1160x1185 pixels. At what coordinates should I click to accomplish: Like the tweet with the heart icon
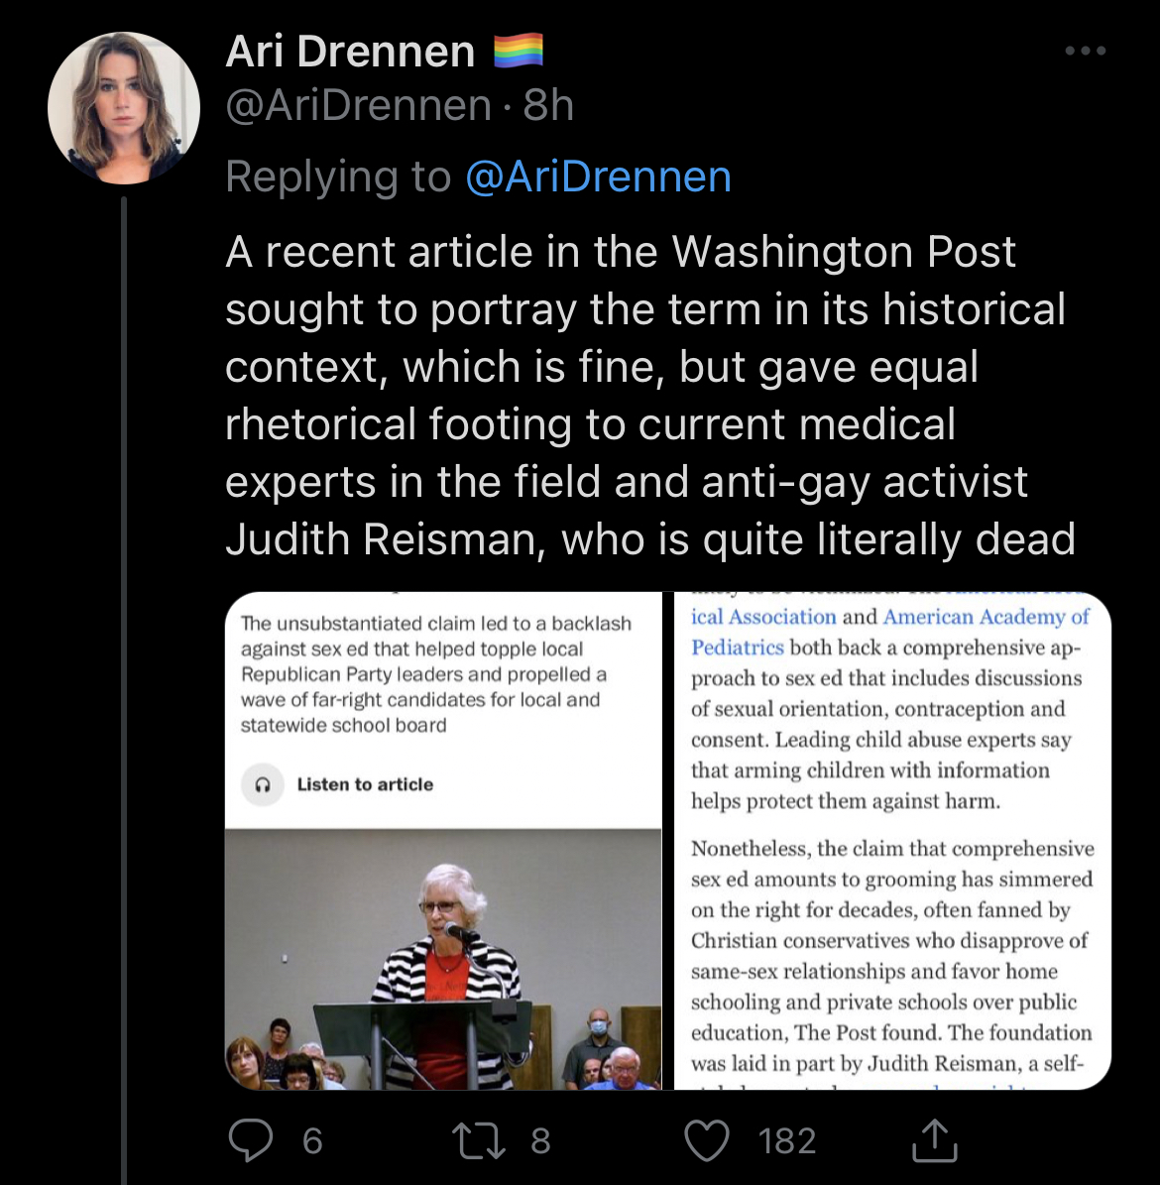pyautogui.click(x=707, y=1140)
